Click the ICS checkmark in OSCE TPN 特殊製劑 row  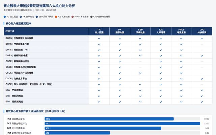(161, 85)
